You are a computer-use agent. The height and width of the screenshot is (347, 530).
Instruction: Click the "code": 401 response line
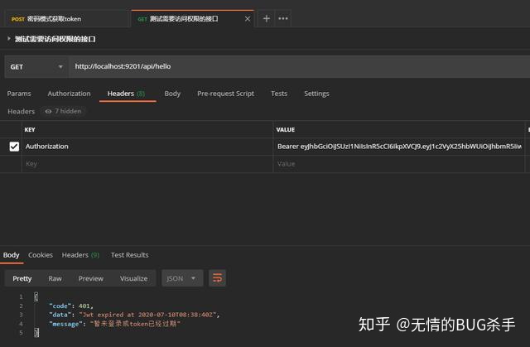(71, 306)
